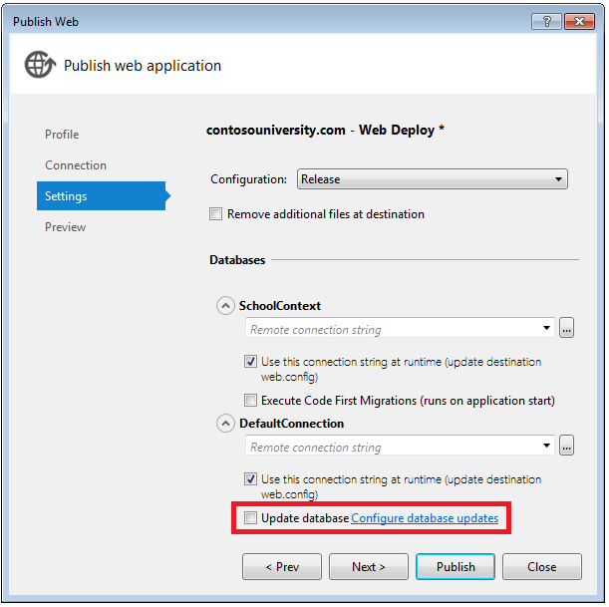The width and height of the screenshot is (609, 607).
Task: Switch to the Connection tab
Action: 76,165
